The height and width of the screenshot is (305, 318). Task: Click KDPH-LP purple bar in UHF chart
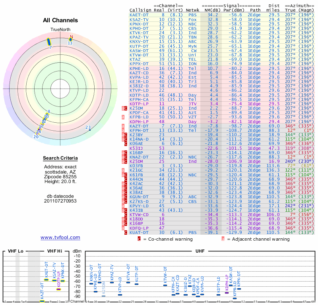227,293
